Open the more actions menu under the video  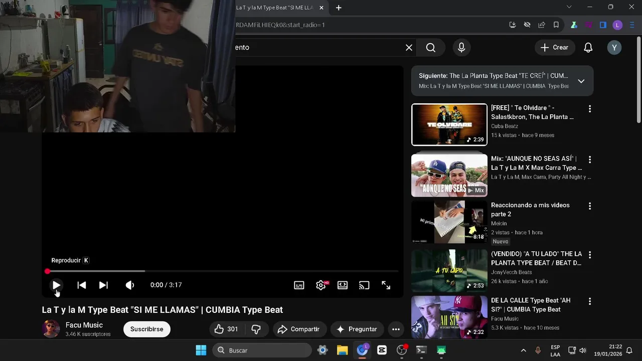(x=396, y=329)
